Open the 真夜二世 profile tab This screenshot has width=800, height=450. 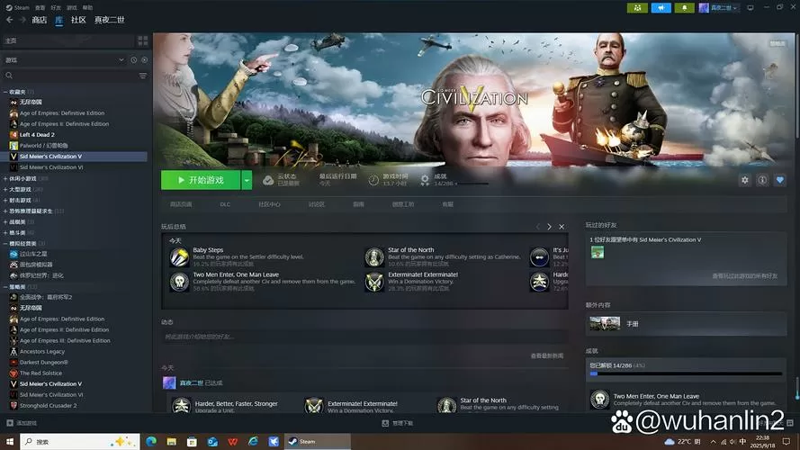point(109,20)
